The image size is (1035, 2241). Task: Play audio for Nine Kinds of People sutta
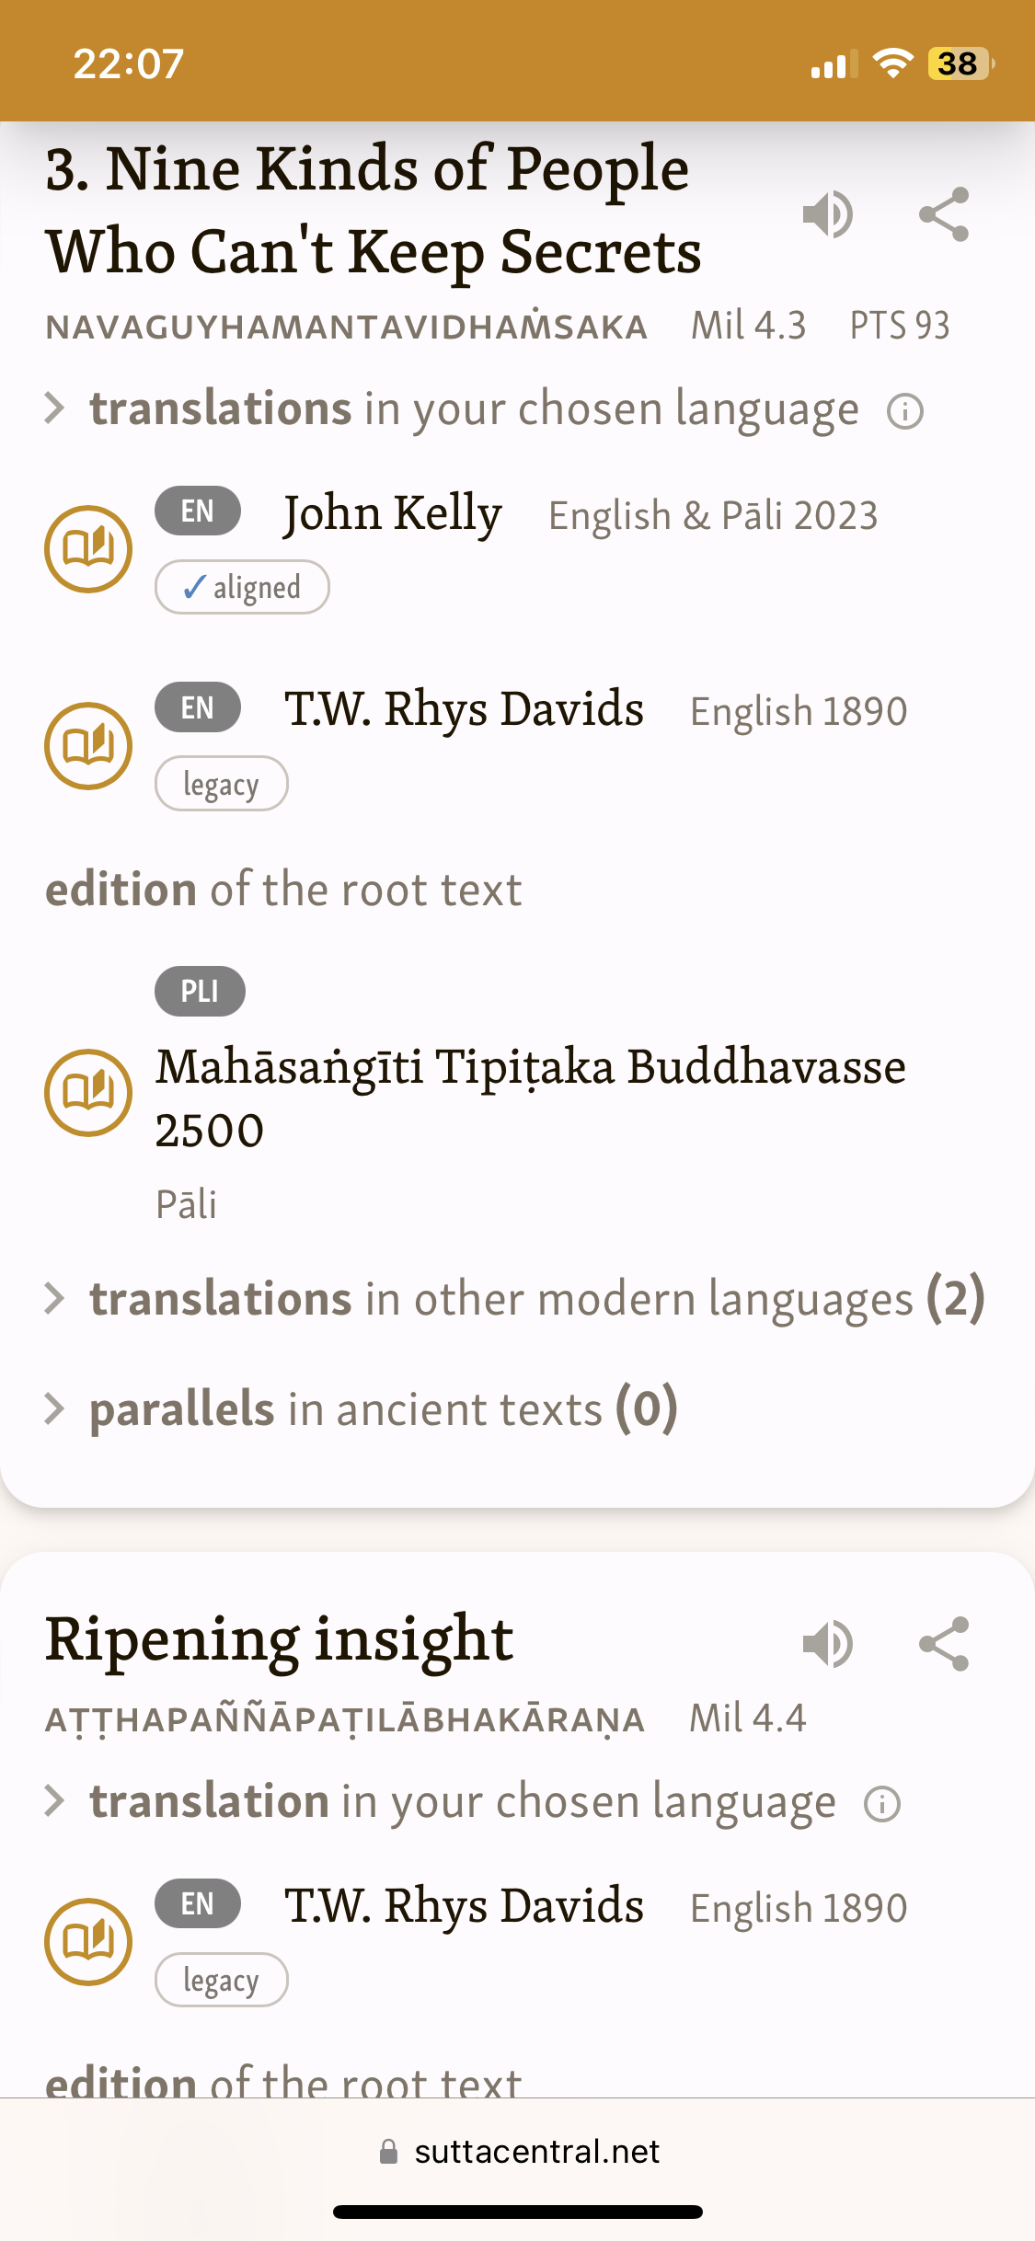828,214
